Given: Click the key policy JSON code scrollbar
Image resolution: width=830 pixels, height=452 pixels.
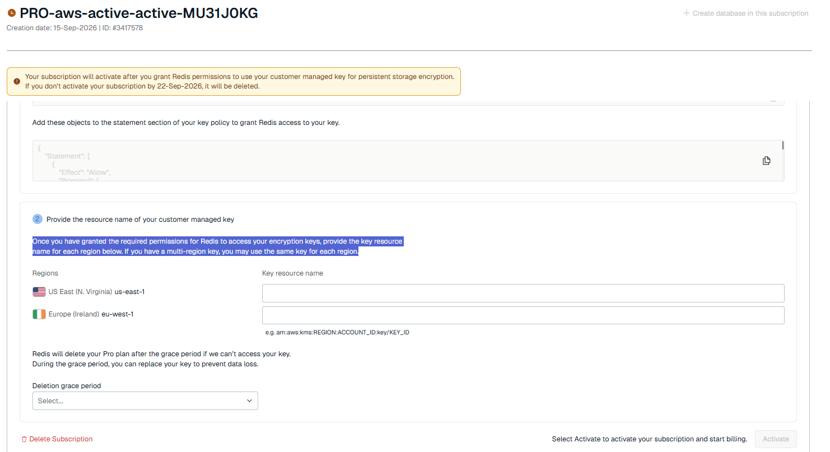Looking at the screenshot, I should tap(782, 147).
